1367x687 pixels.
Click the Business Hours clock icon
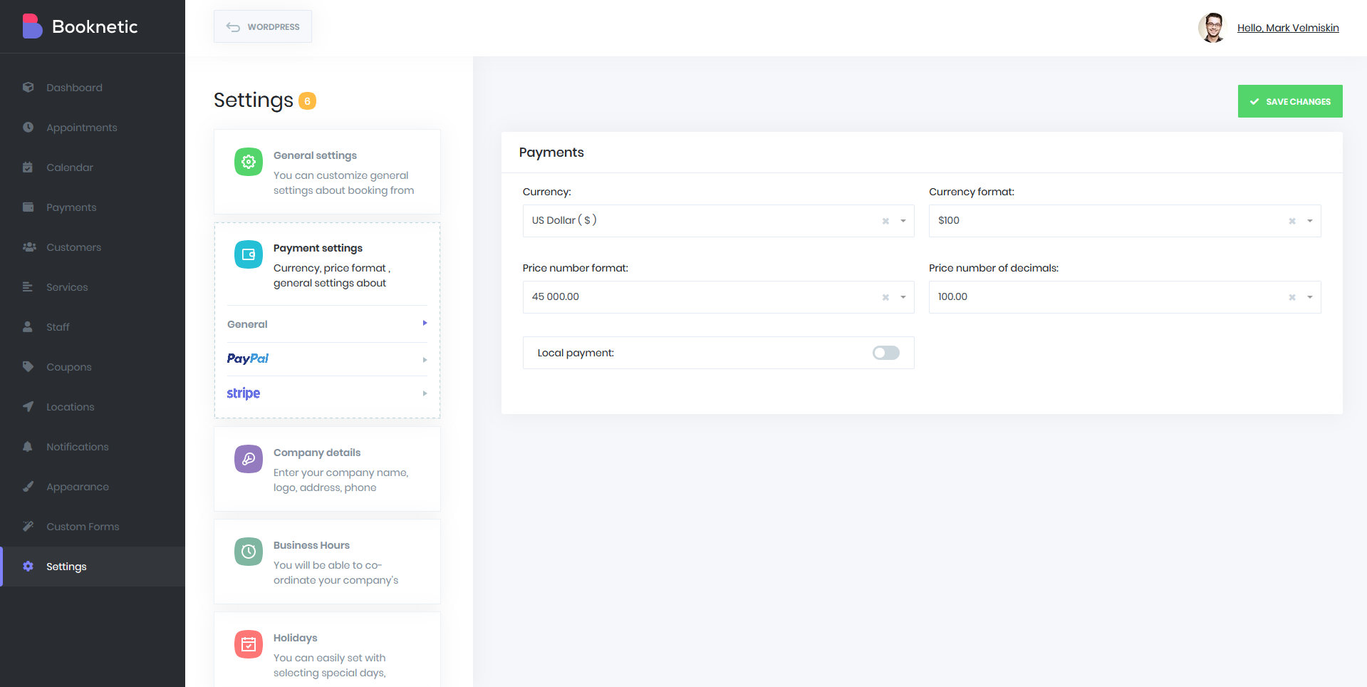click(249, 552)
